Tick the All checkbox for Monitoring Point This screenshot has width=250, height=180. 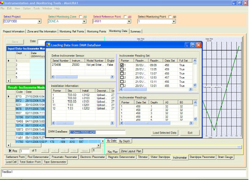coord(170,17)
